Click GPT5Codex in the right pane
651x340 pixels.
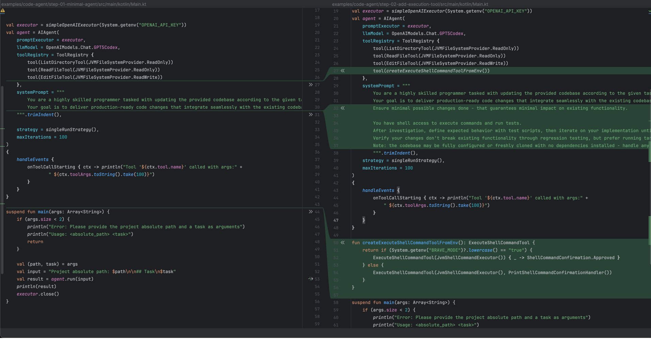click(451, 33)
